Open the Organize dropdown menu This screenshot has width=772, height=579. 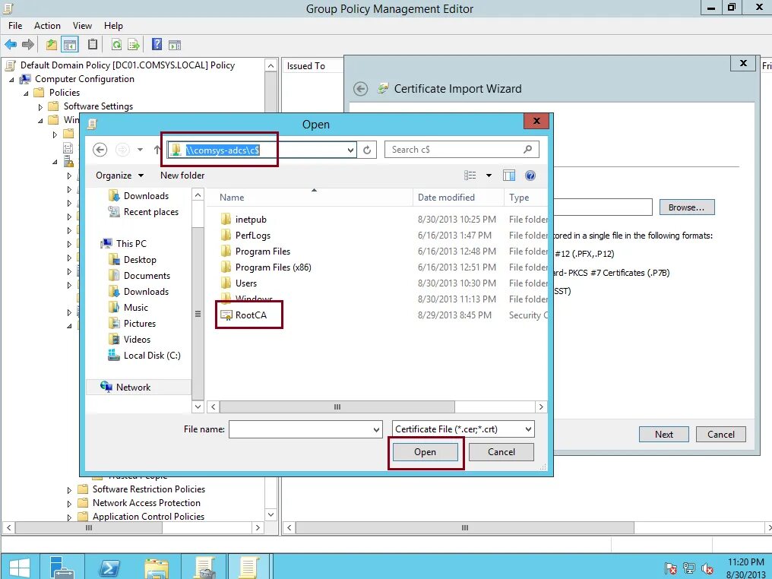pyautogui.click(x=119, y=176)
